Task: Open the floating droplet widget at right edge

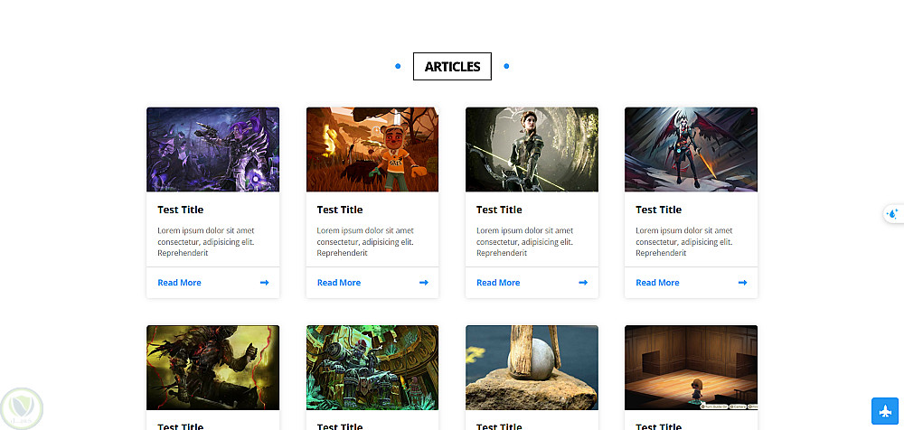Action: pyautogui.click(x=893, y=214)
